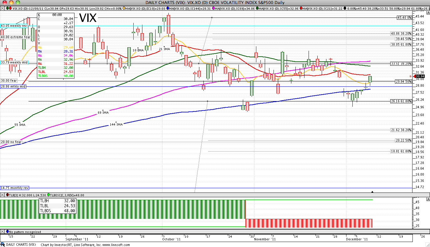Screen dimensions: 430x247
Task: Click the '39.46 50%' Fibonacci label
Action: (403, 39)
